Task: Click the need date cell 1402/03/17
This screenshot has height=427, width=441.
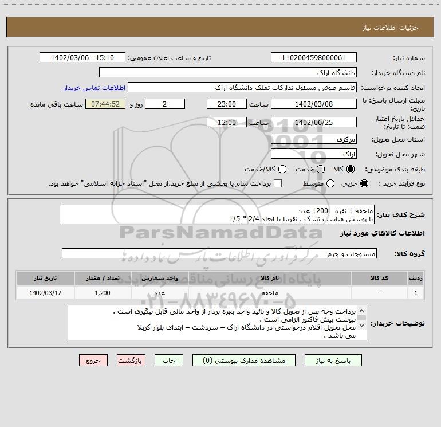Action: 45,293
